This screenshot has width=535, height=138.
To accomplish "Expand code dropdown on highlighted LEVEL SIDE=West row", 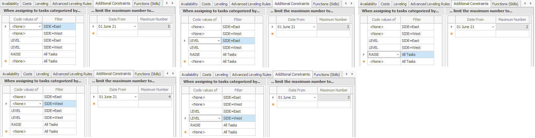I will tap(219, 118).
